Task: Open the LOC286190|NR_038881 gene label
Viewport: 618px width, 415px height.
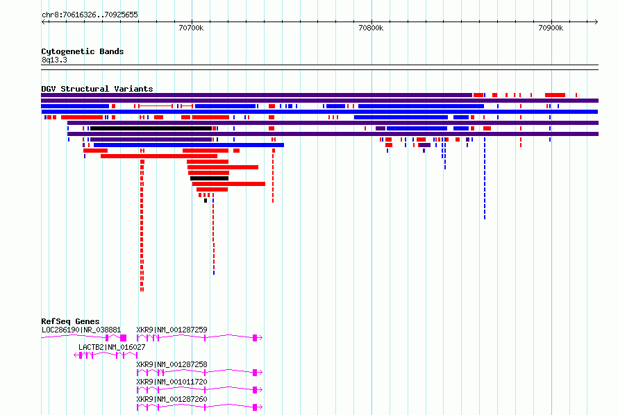Action: pyautogui.click(x=81, y=330)
